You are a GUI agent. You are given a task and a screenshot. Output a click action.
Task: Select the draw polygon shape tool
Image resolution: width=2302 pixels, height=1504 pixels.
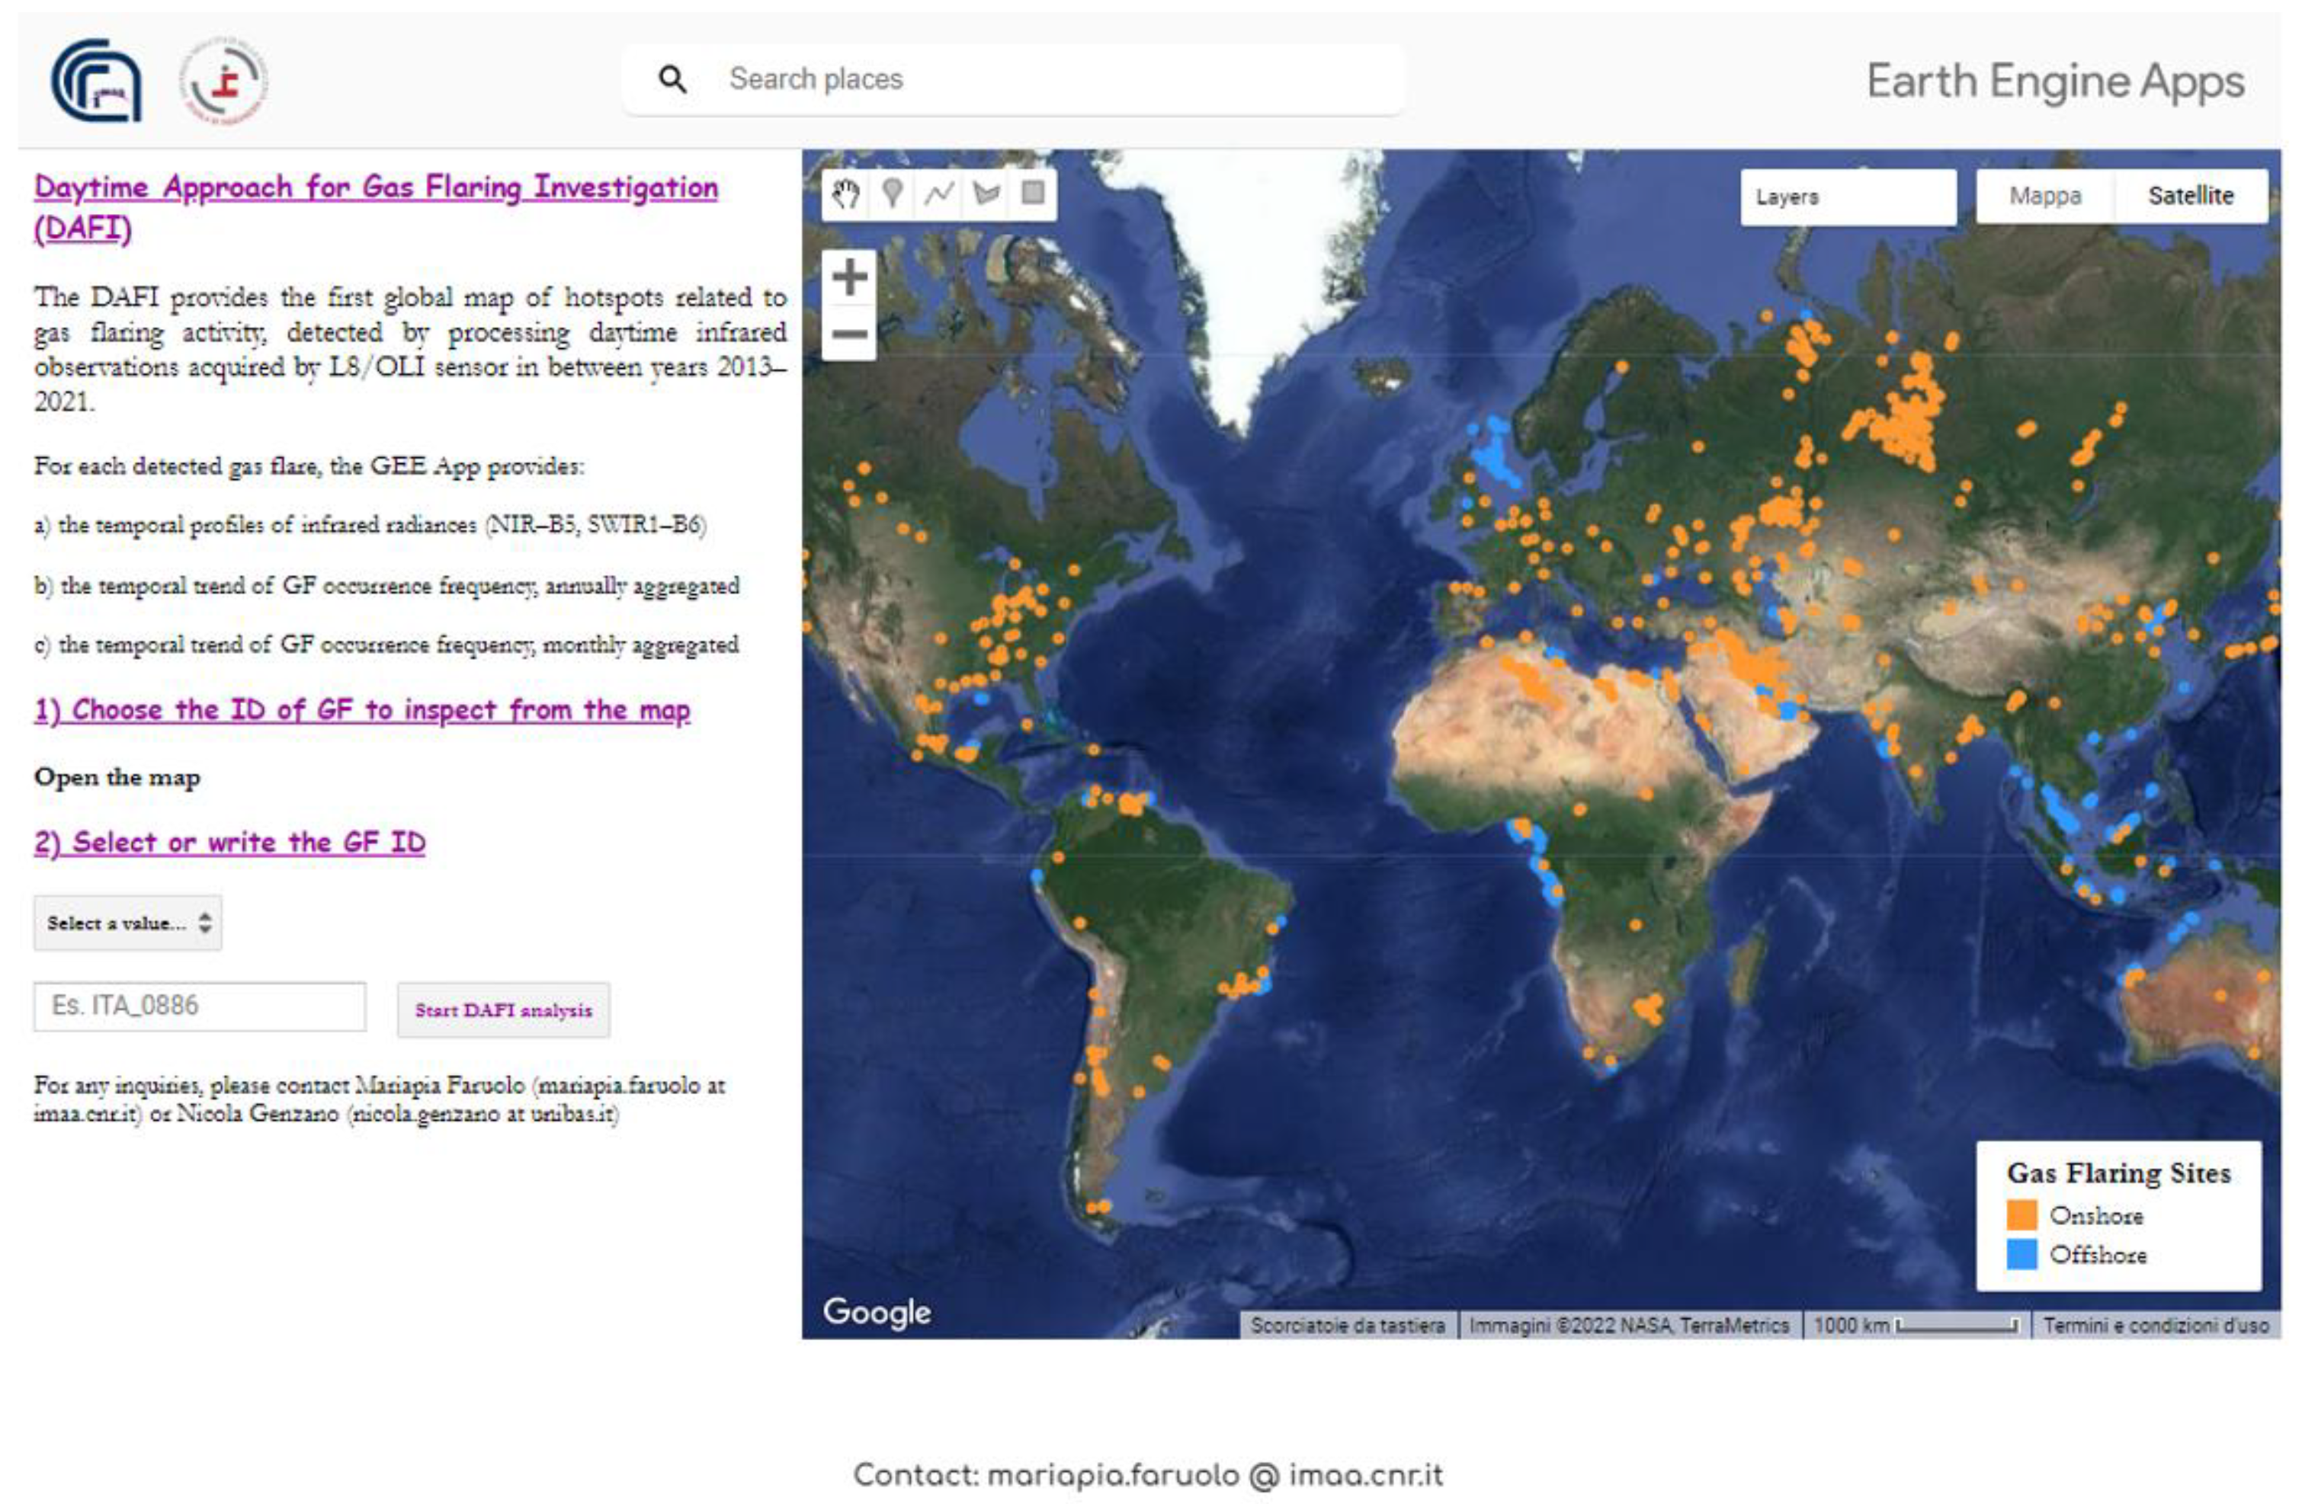click(986, 194)
